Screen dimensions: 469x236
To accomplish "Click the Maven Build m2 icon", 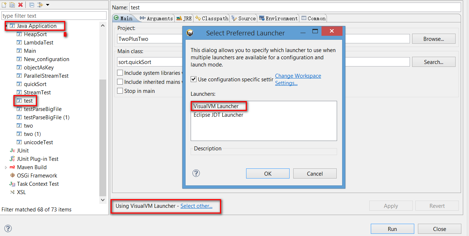I will 13,167.
